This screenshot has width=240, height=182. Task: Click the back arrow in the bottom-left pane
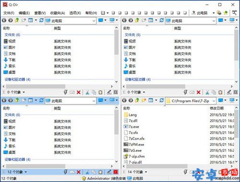[4, 100]
